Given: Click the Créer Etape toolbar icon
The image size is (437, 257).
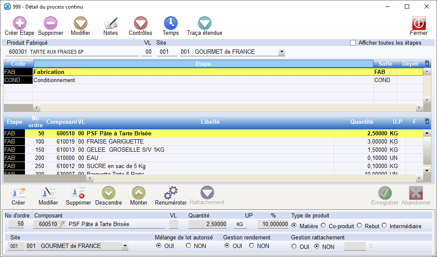Looking at the screenshot, I should pyautogui.click(x=19, y=23).
